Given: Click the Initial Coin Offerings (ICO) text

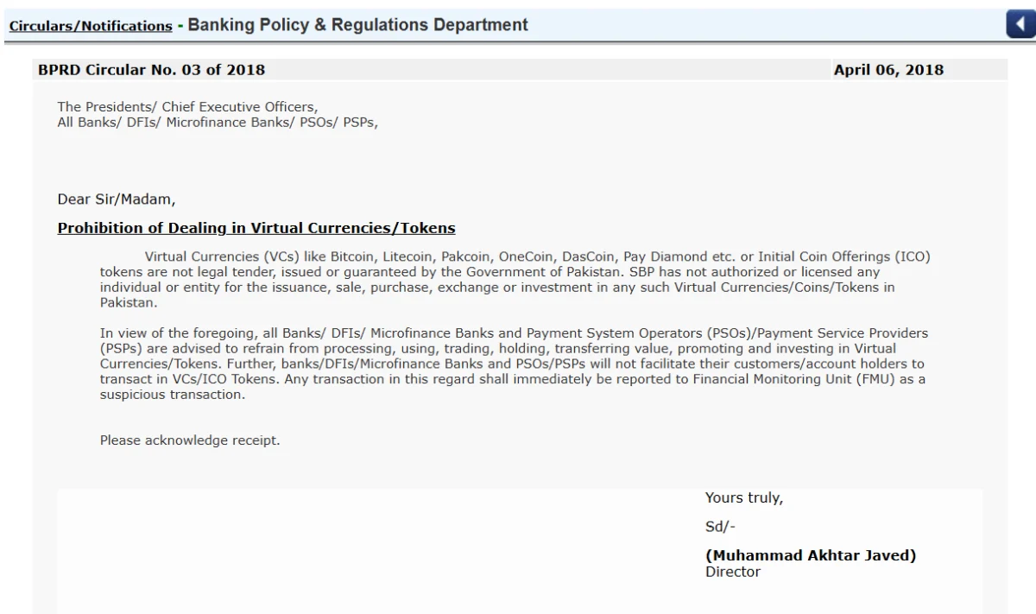Looking at the screenshot, I should point(844,256).
